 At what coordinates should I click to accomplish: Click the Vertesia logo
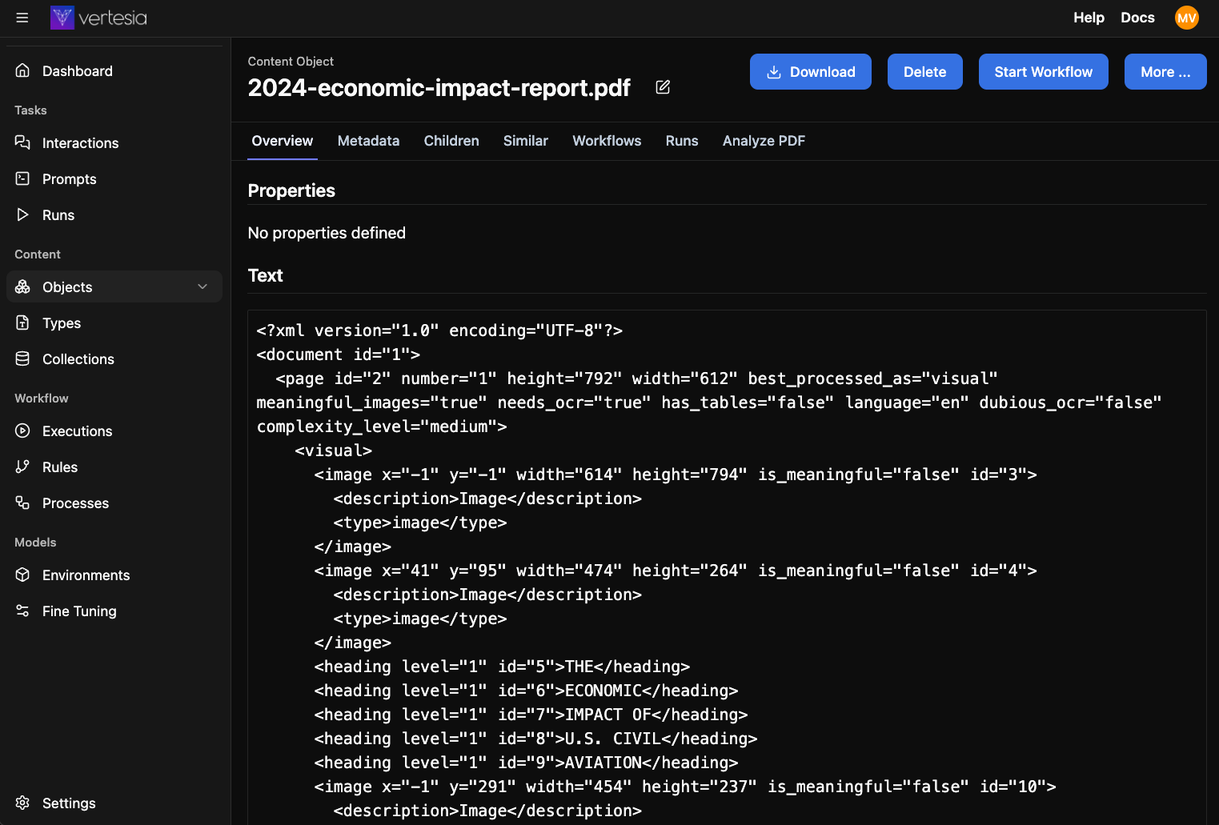[98, 18]
